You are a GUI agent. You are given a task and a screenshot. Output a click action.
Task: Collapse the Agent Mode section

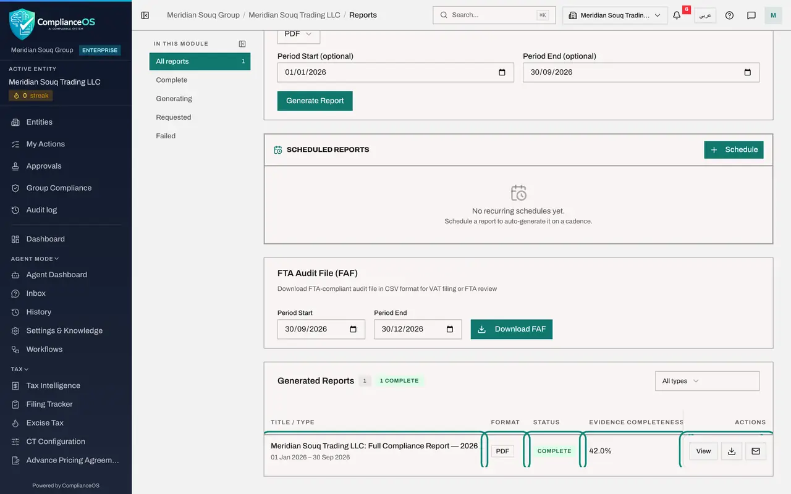click(35, 259)
